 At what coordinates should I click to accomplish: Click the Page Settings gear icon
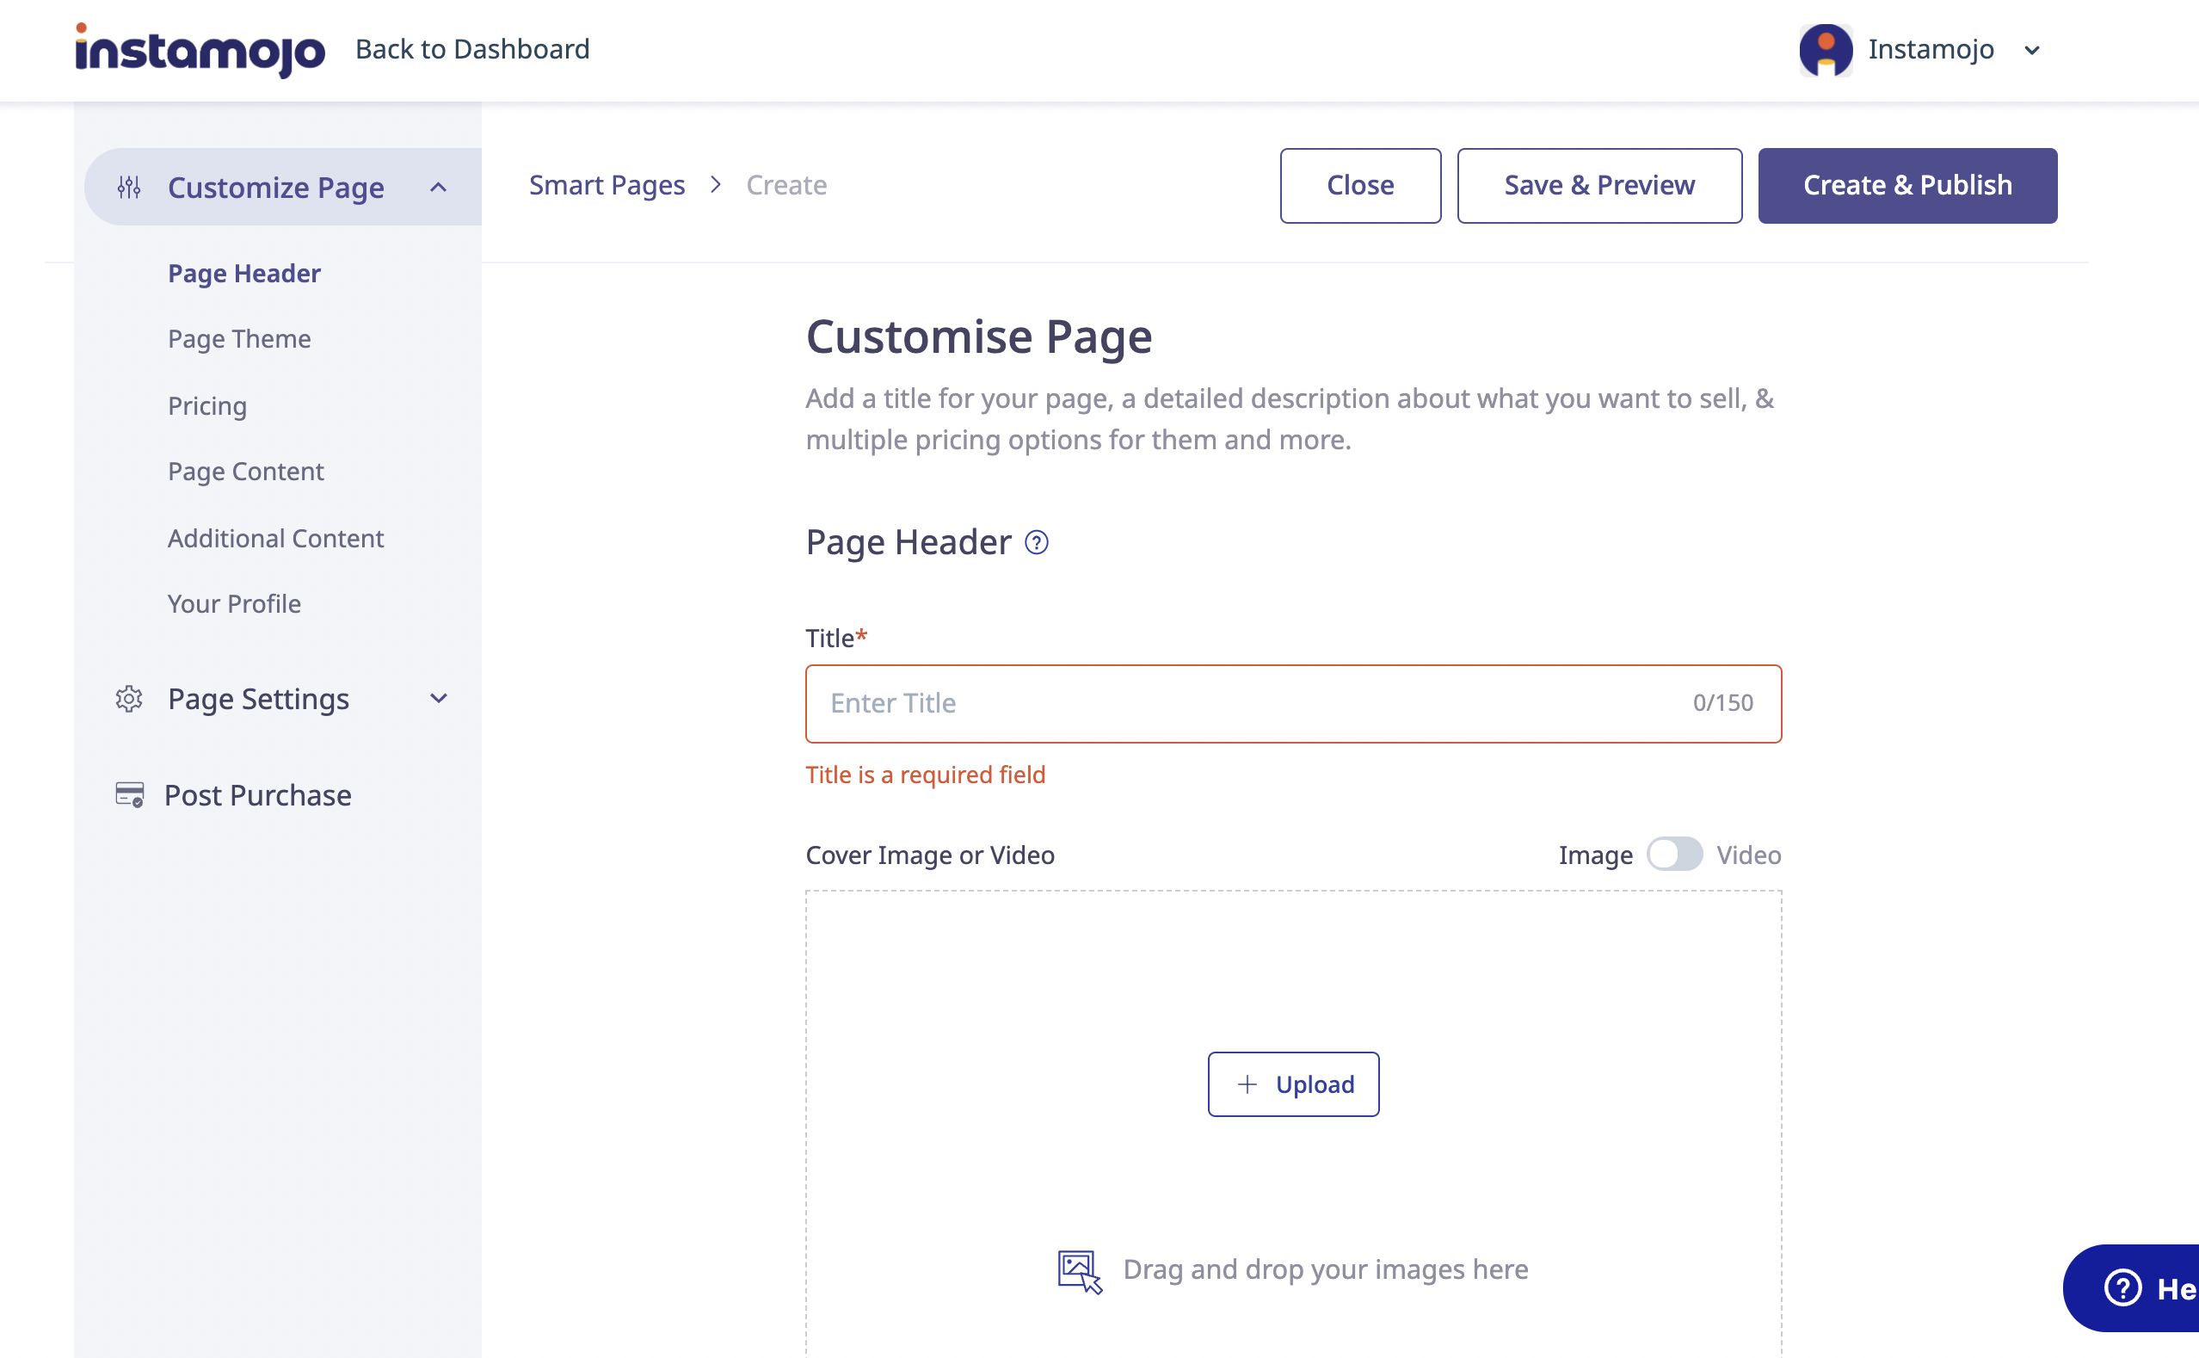point(129,699)
